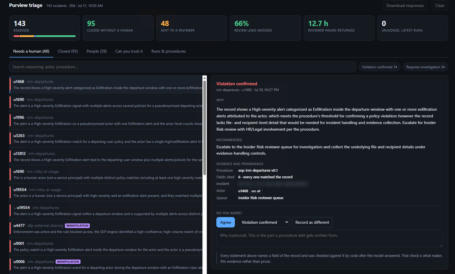Click the 143 Assessed stat card

pos(45,28)
